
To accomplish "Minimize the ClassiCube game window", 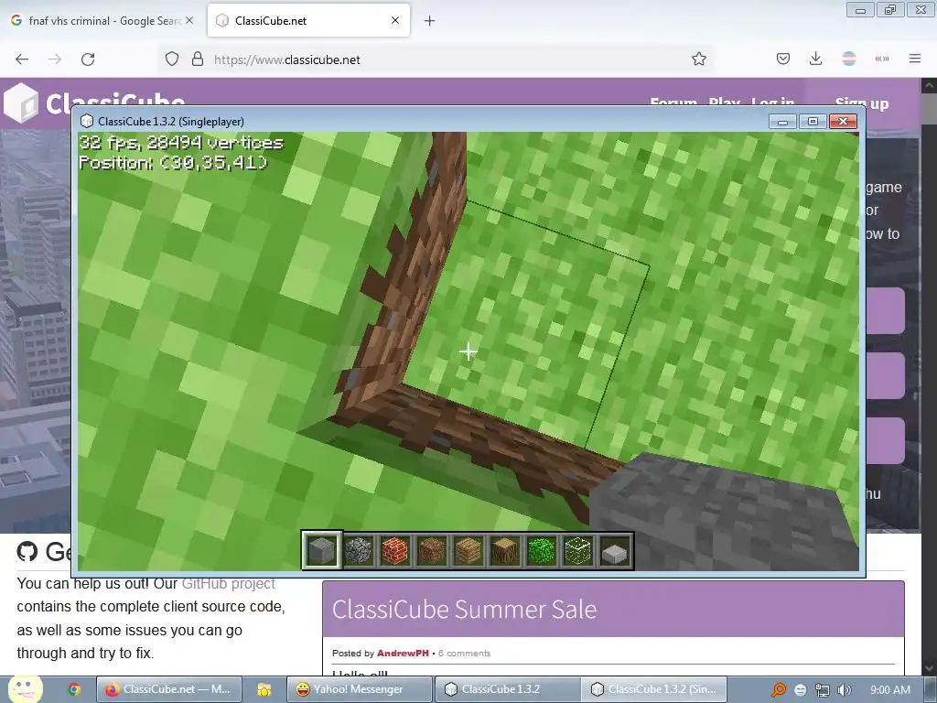I will (782, 122).
